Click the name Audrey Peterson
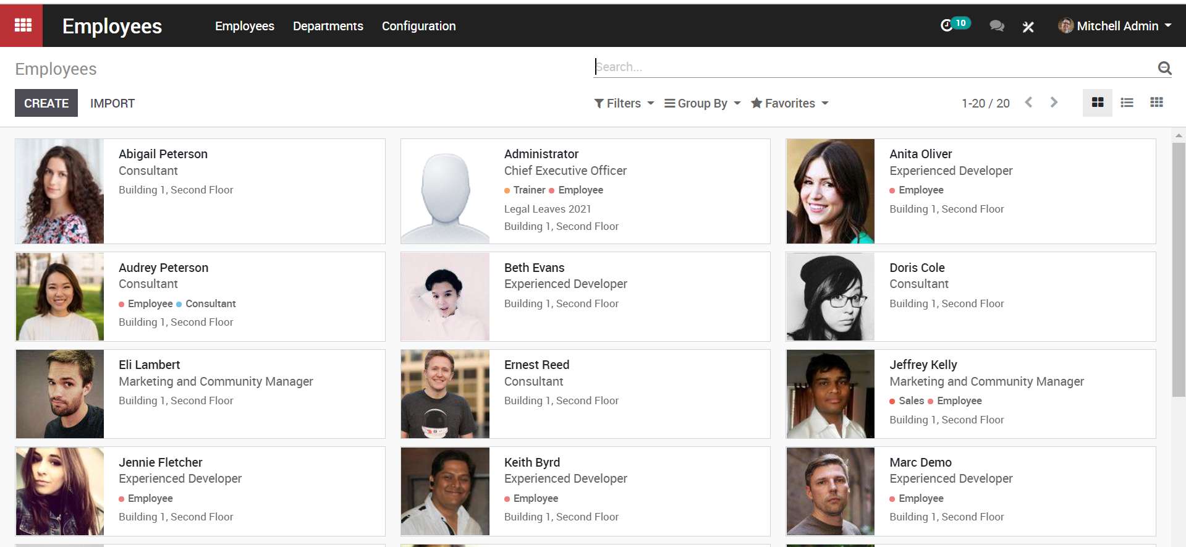The image size is (1186, 547). (x=164, y=268)
